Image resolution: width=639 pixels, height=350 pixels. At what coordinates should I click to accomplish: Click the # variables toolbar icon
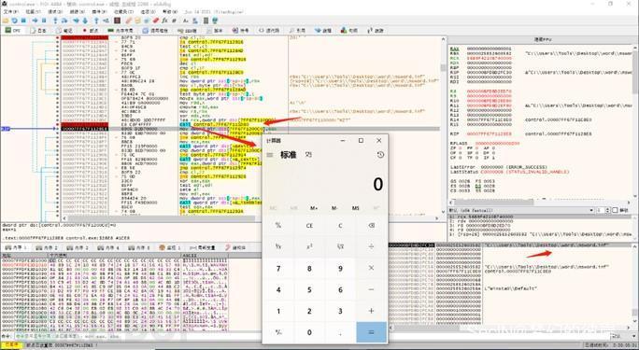[175, 21]
